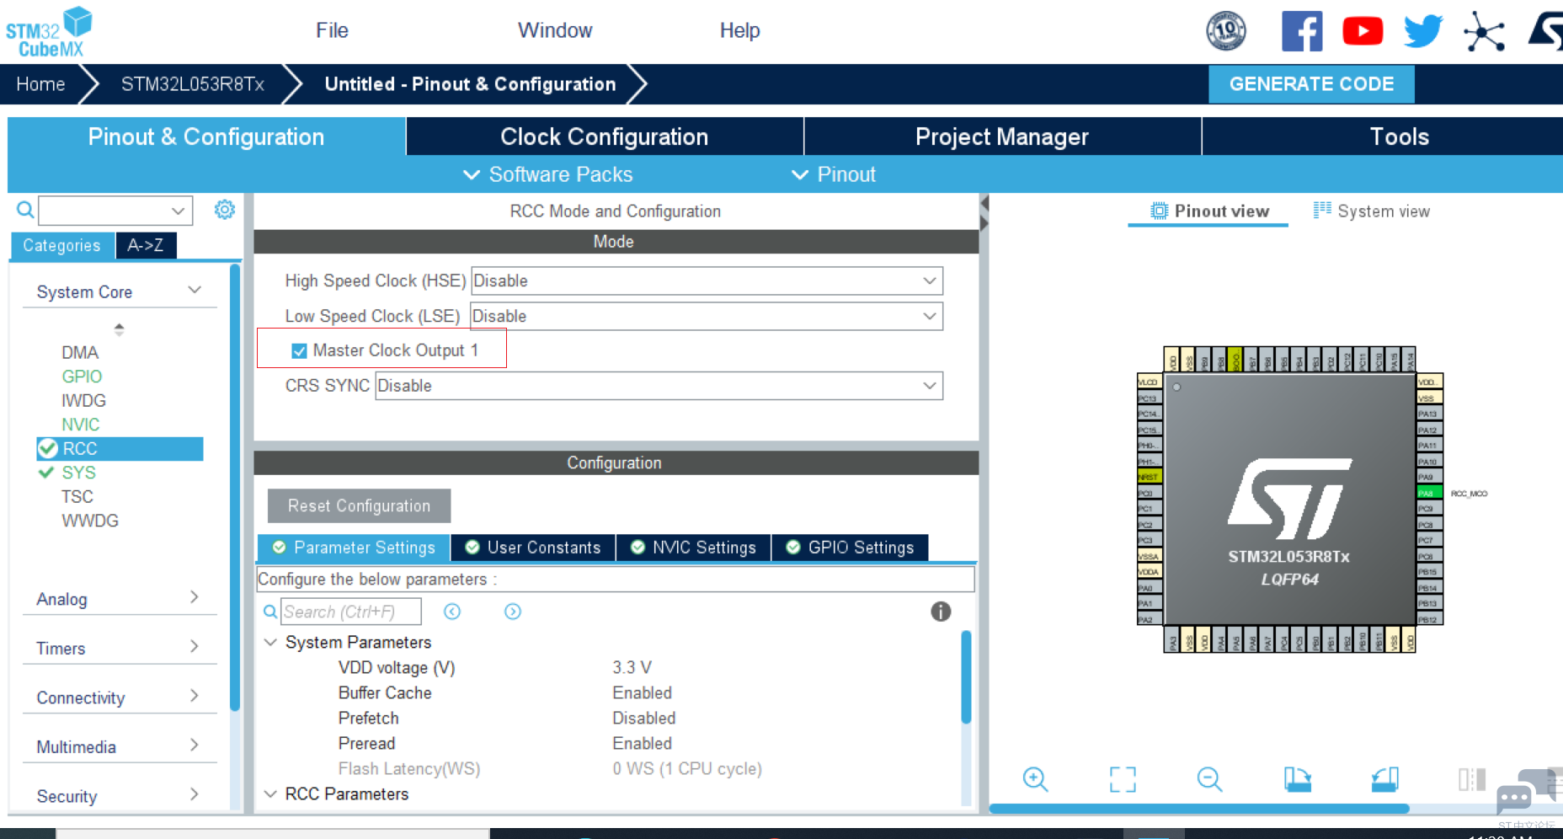The image size is (1563, 839).
Task: Rotate pinout clockwise icon
Action: (1298, 779)
